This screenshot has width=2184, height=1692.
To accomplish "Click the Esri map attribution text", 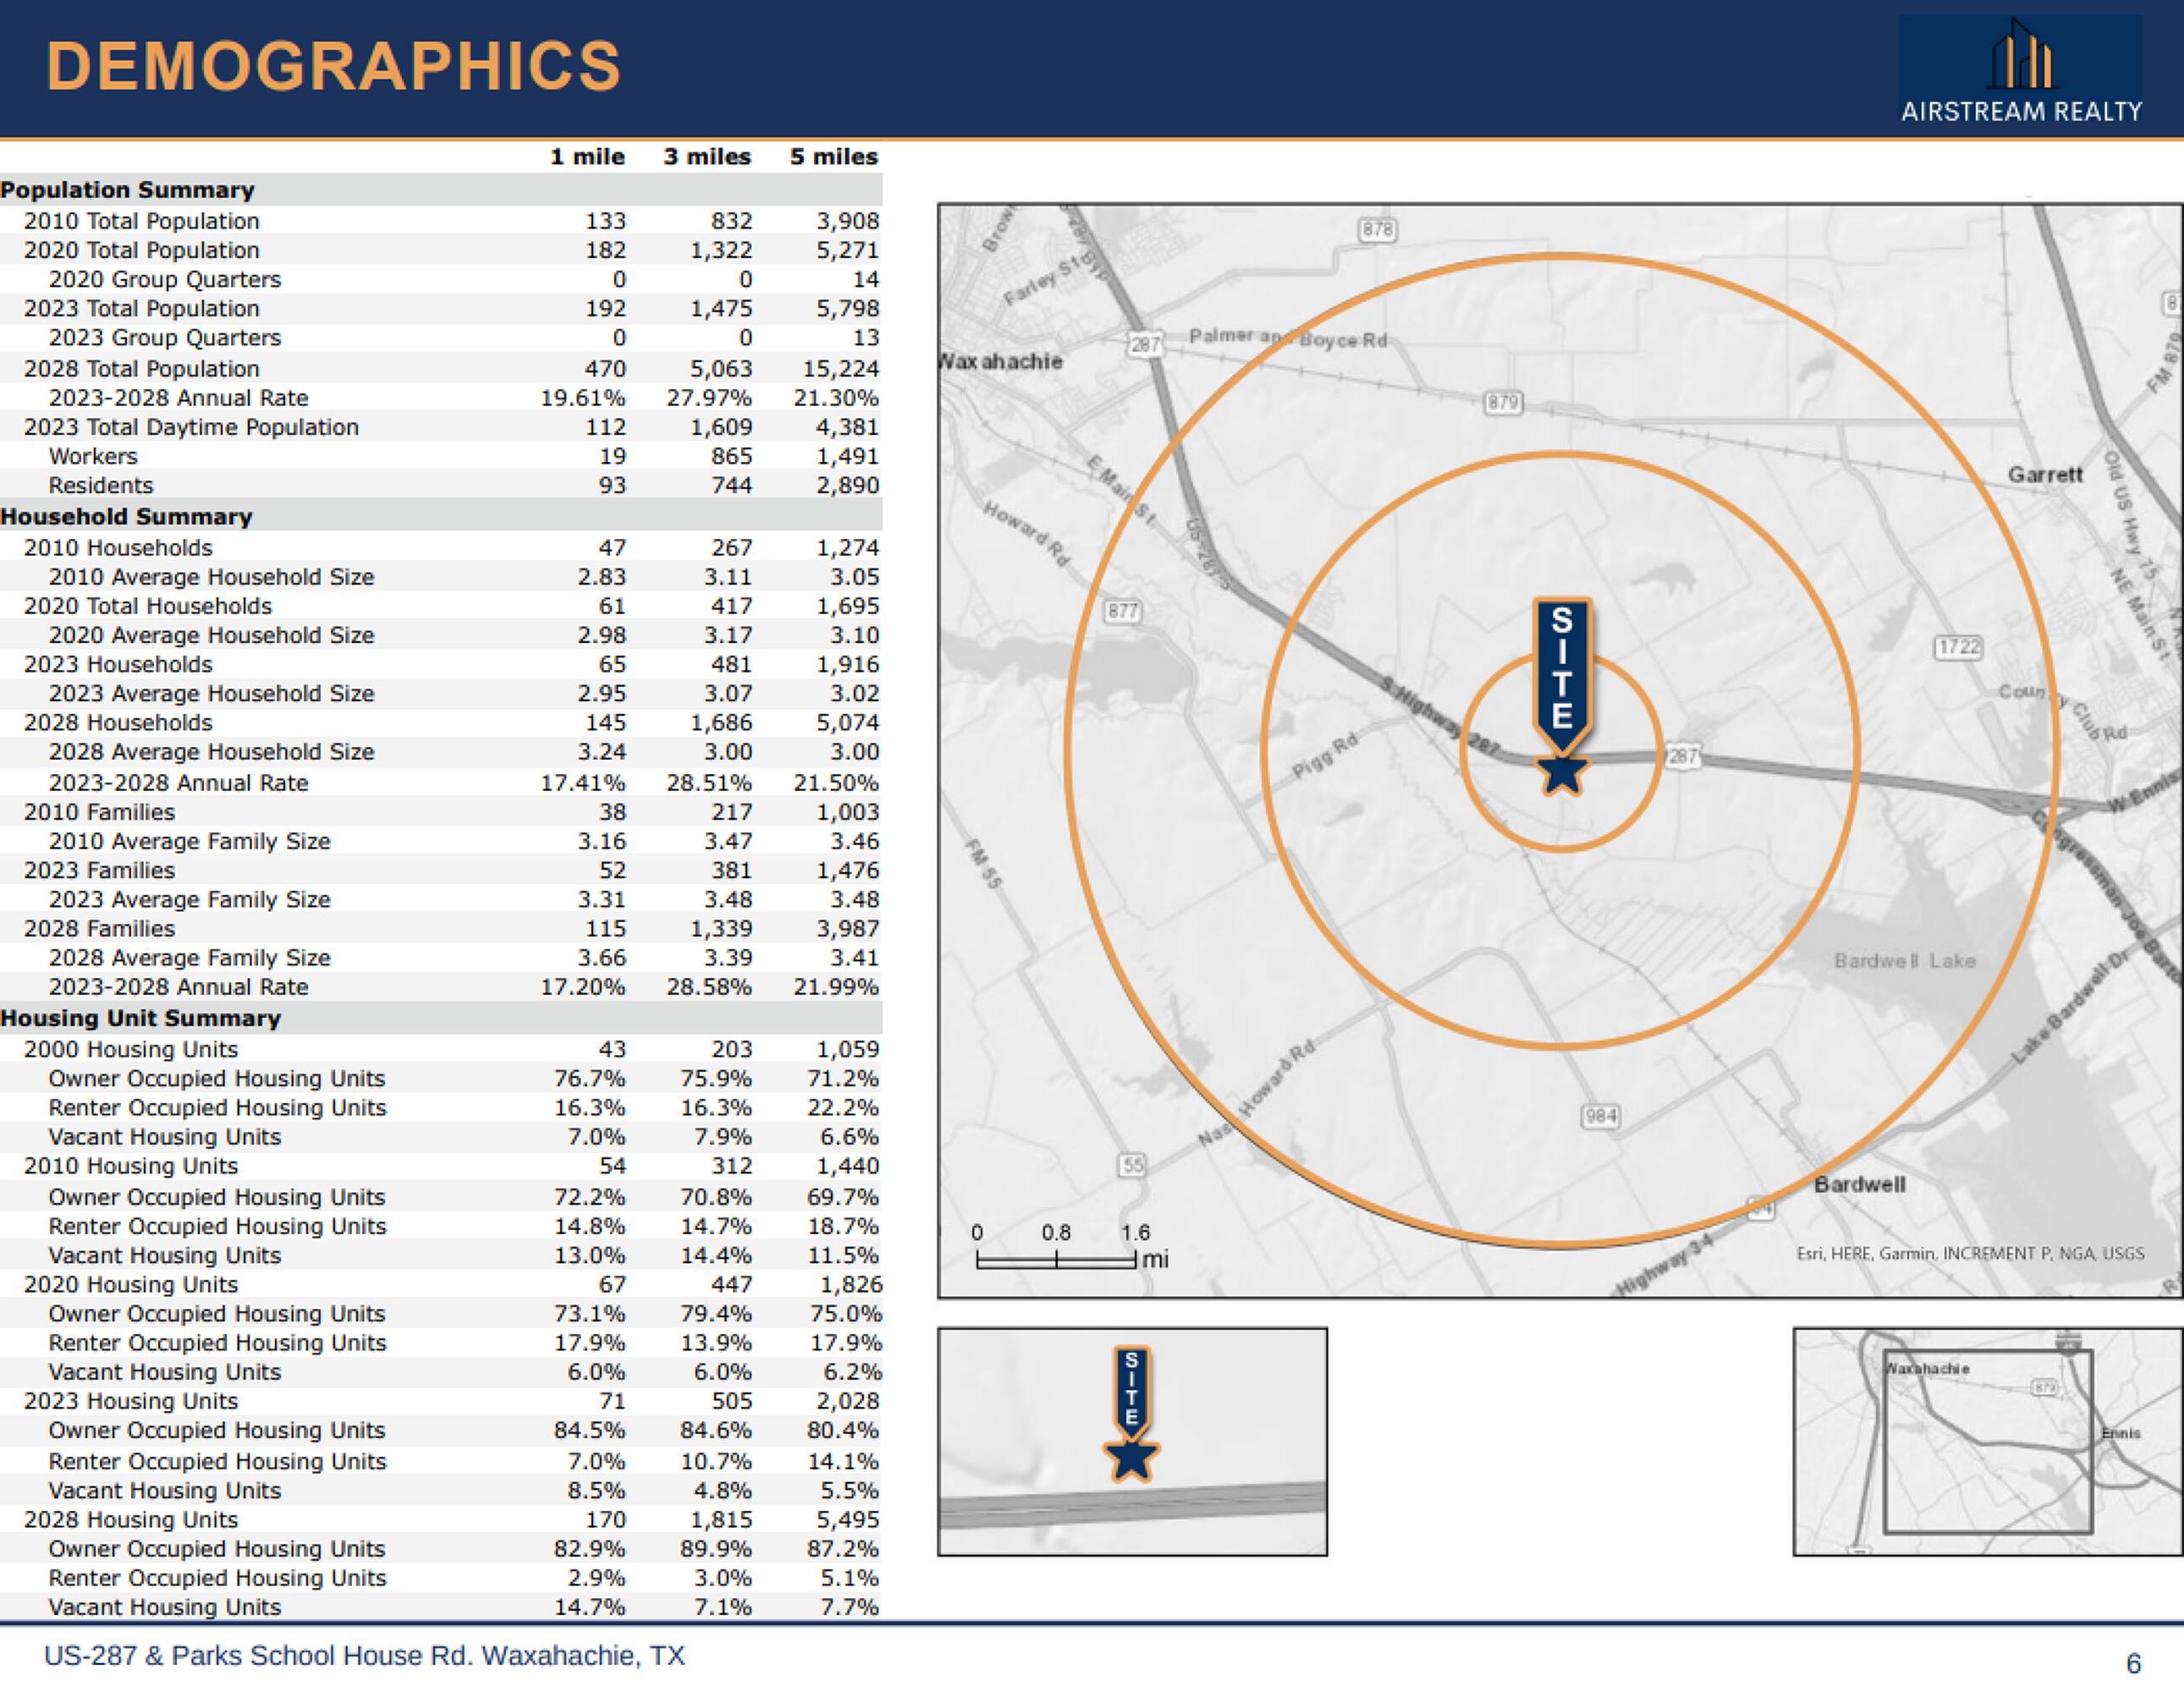I will 1970,1254.
